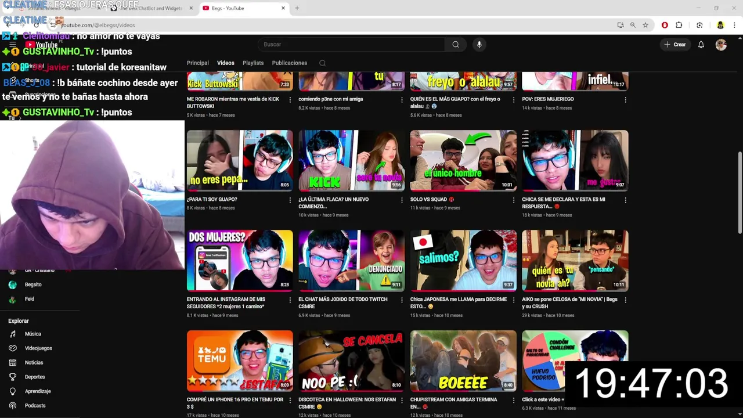Play the TEMU thumbnail video

tap(240, 361)
